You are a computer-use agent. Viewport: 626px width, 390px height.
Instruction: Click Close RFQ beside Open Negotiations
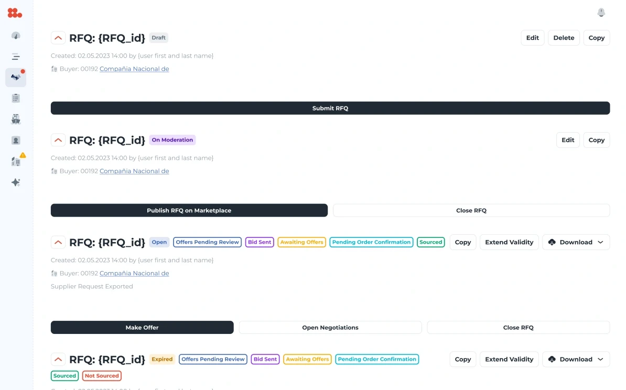[518, 327]
